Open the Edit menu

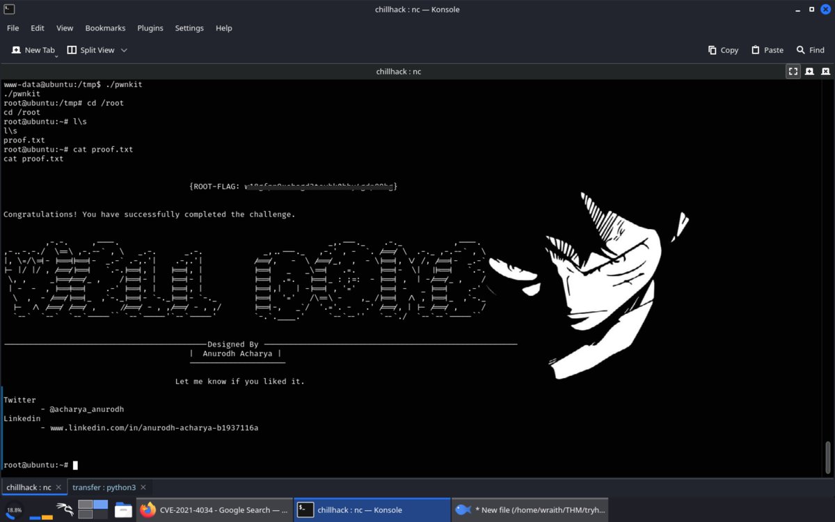coord(38,28)
